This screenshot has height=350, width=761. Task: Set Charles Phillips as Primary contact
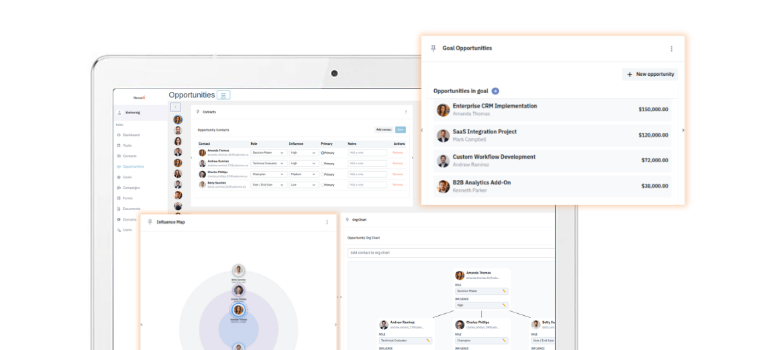coord(322,174)
